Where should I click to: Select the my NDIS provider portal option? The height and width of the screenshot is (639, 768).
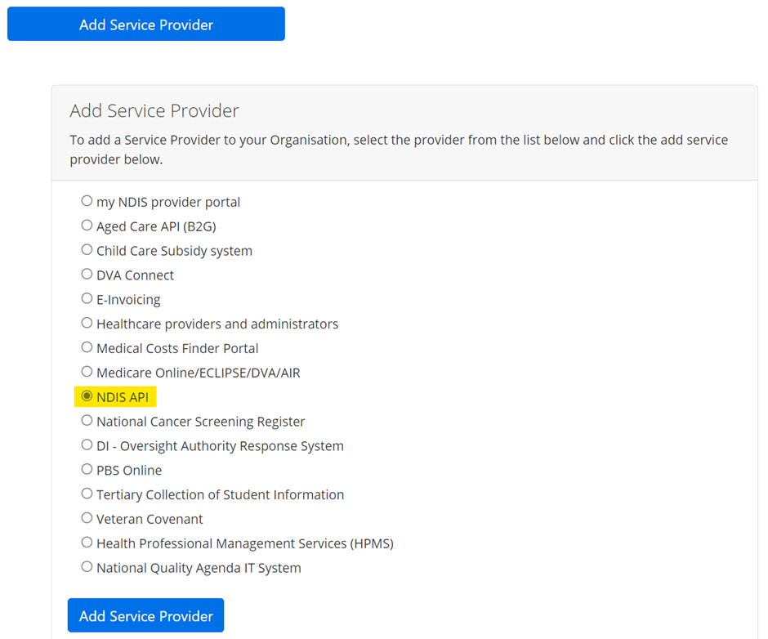click(87, 201)
